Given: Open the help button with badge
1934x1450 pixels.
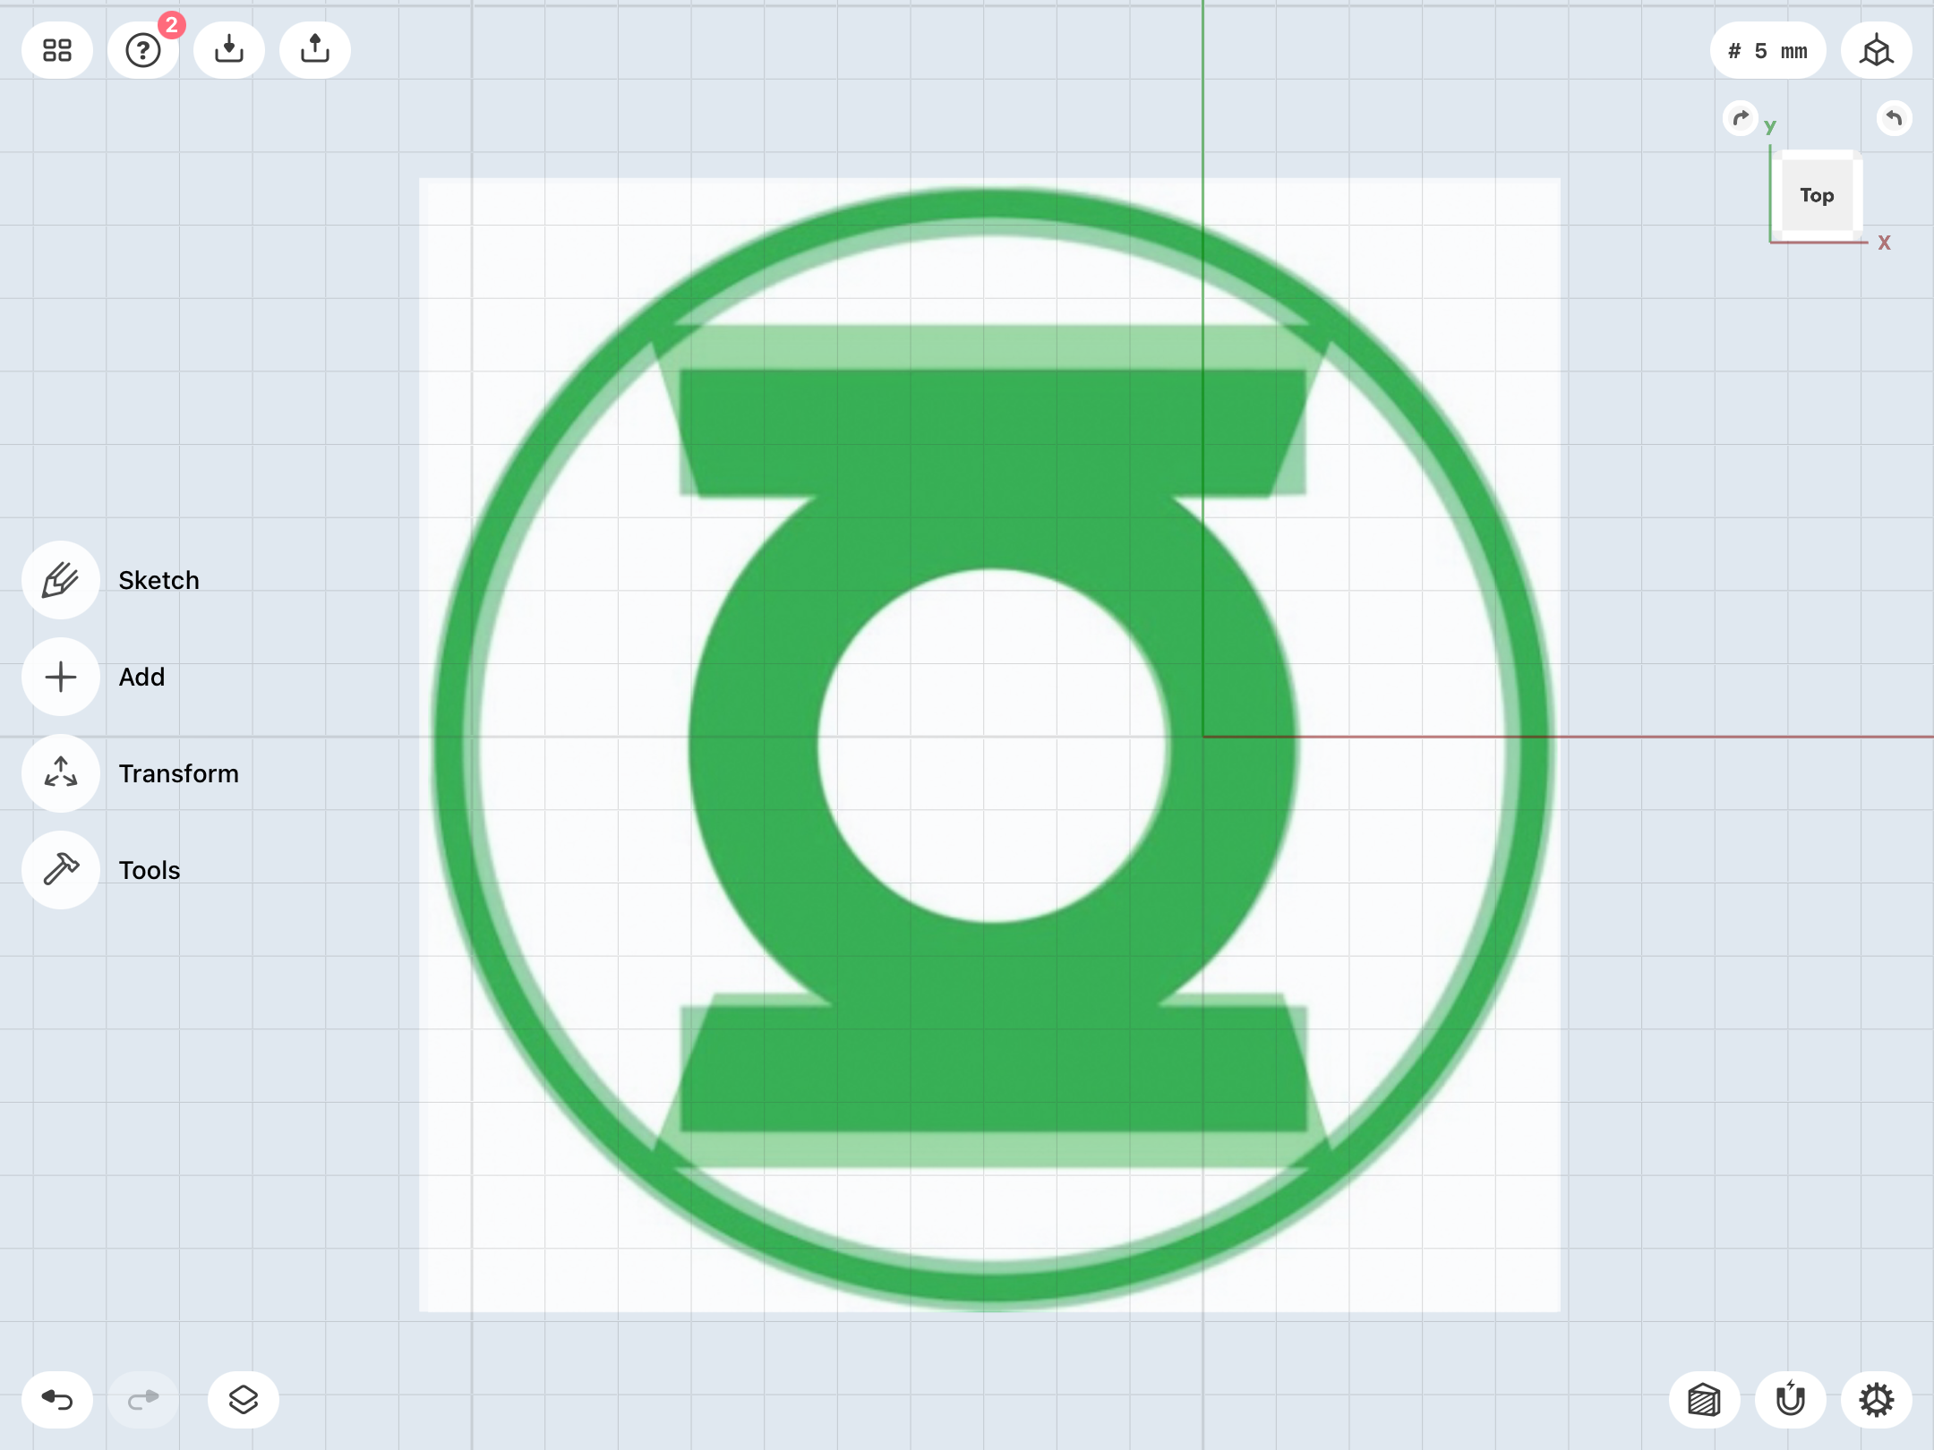Looking at the screenshot, I should pyautogui.click(x=143, y=50).
